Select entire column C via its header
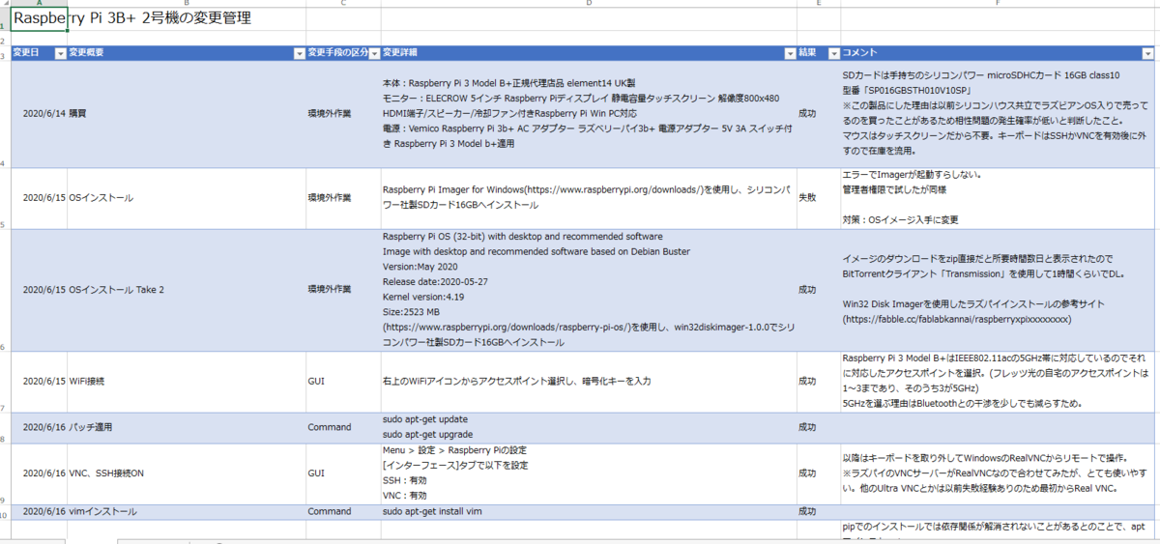Viewport: 1160px width, 544px height. point(343,4)
